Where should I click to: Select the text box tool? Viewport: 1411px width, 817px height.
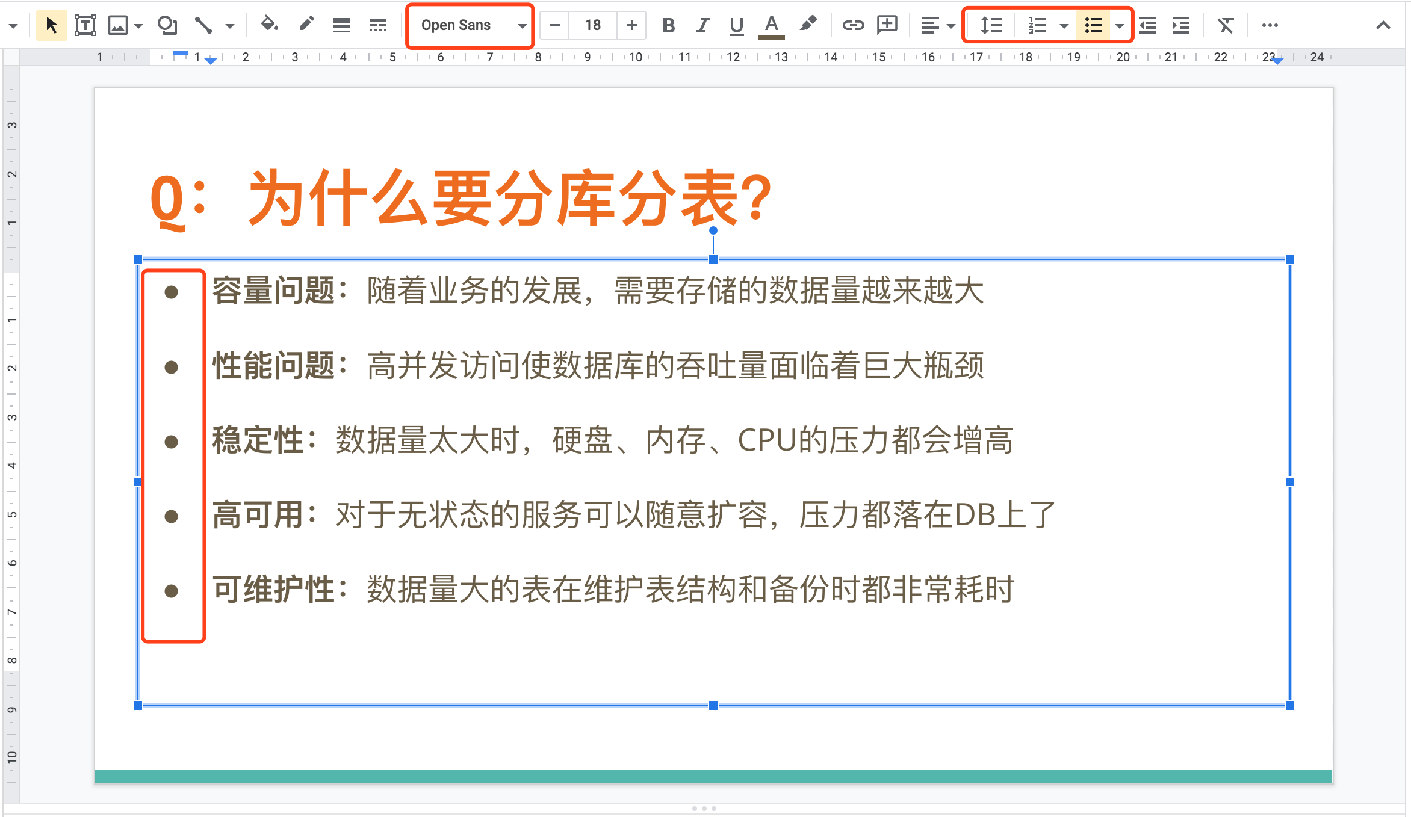tap(85, 25)
